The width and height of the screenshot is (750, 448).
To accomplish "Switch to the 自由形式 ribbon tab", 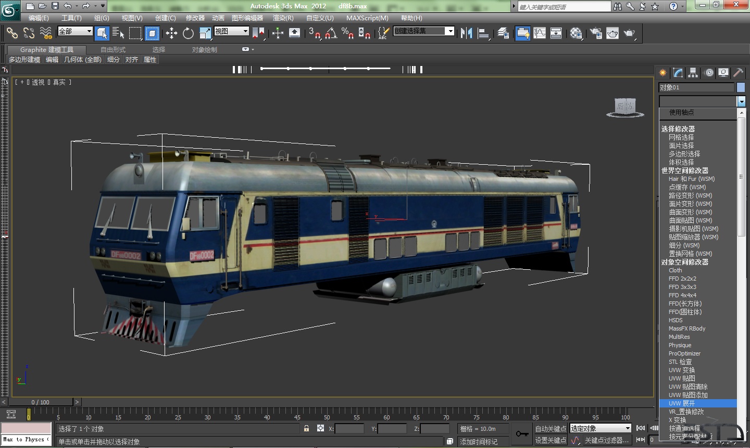I will pyautogui.click(x=113, y=49).
